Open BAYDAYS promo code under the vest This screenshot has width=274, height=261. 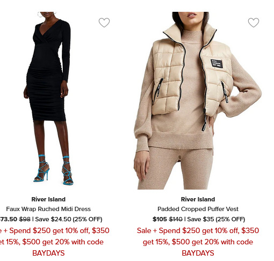point(198,253)
